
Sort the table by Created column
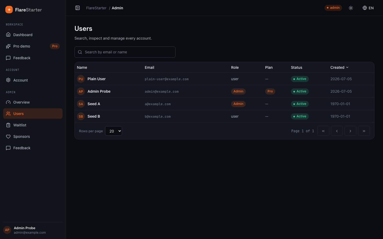(339, 67)
